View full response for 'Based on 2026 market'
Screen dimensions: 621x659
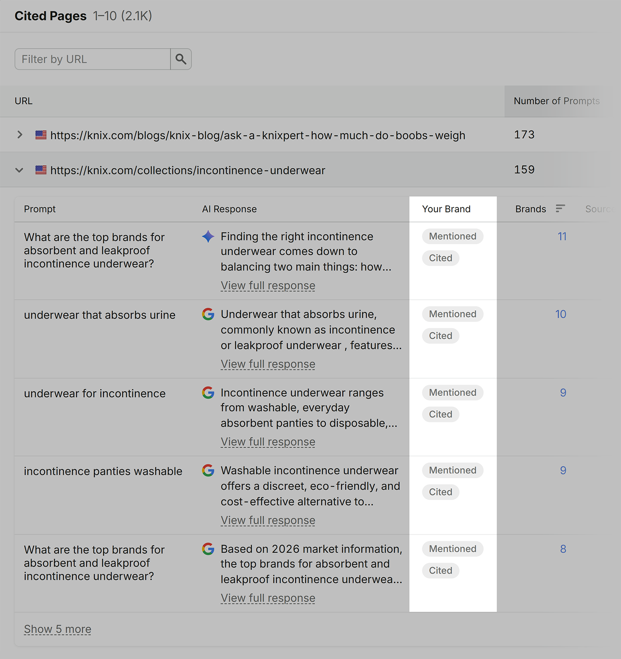[268, 598]
